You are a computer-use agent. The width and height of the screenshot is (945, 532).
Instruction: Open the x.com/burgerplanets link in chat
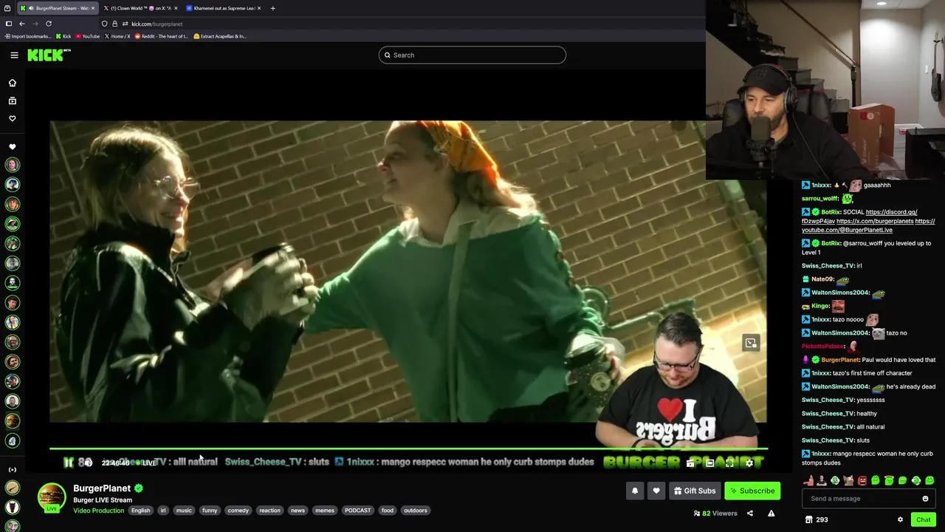point(875,221)
